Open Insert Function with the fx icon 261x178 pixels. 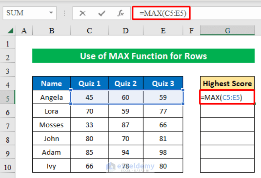pyautogui.click(x=121, y=13)
